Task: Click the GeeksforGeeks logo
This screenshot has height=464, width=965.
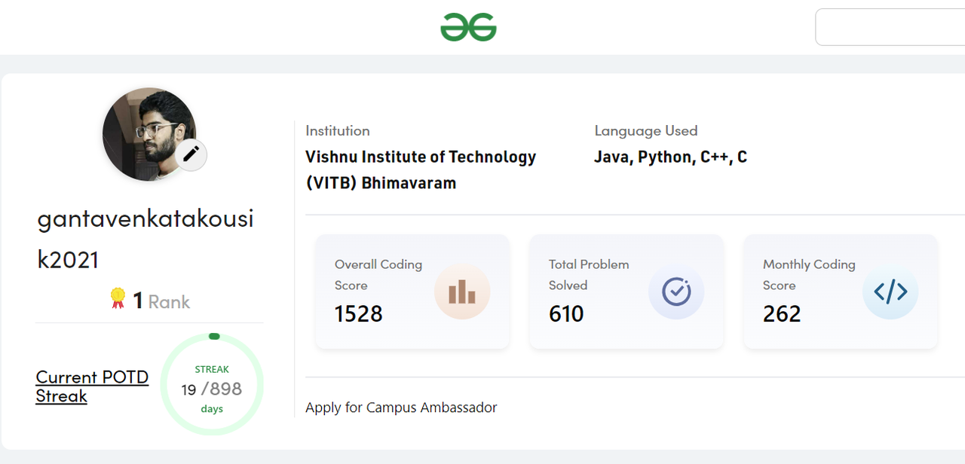Action: tap(468, 28)
